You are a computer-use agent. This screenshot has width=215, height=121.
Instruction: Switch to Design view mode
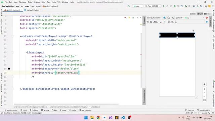click(208, 14)
